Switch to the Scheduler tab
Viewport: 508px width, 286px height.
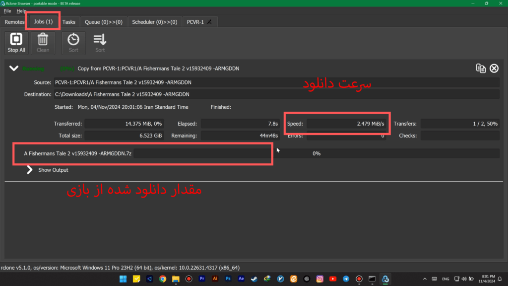coord(154,22)
